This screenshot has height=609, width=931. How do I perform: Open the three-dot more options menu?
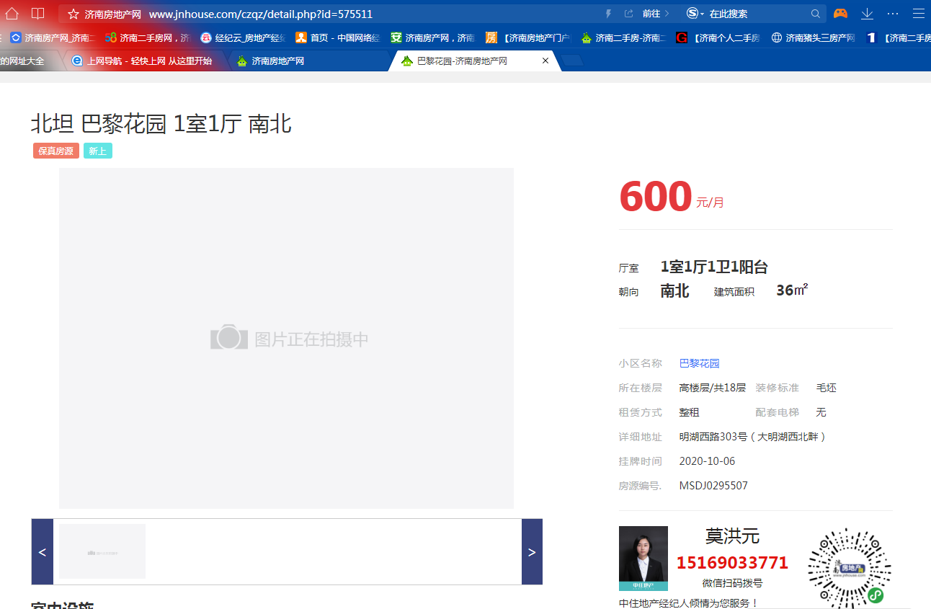893,14
